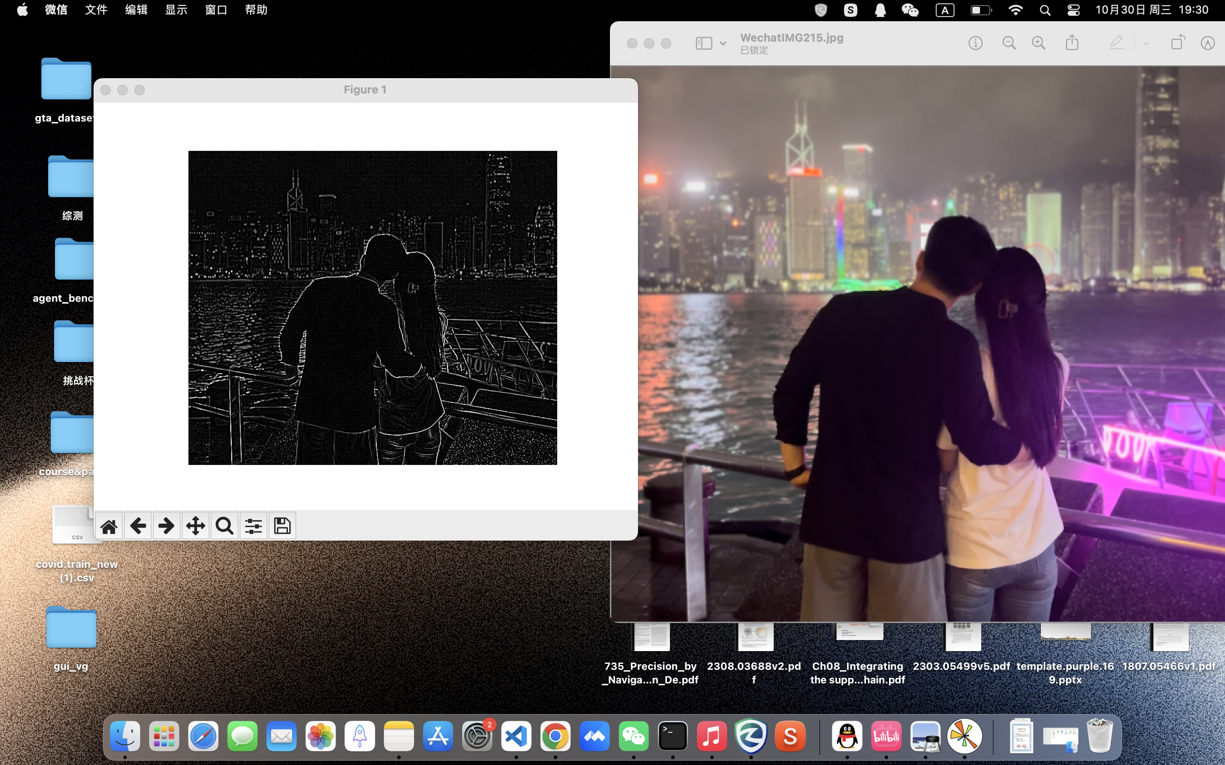Screen dimensions: 1225x765
Task: Go back to previous view in Figure 1
Action: click(x=138, y=526)
